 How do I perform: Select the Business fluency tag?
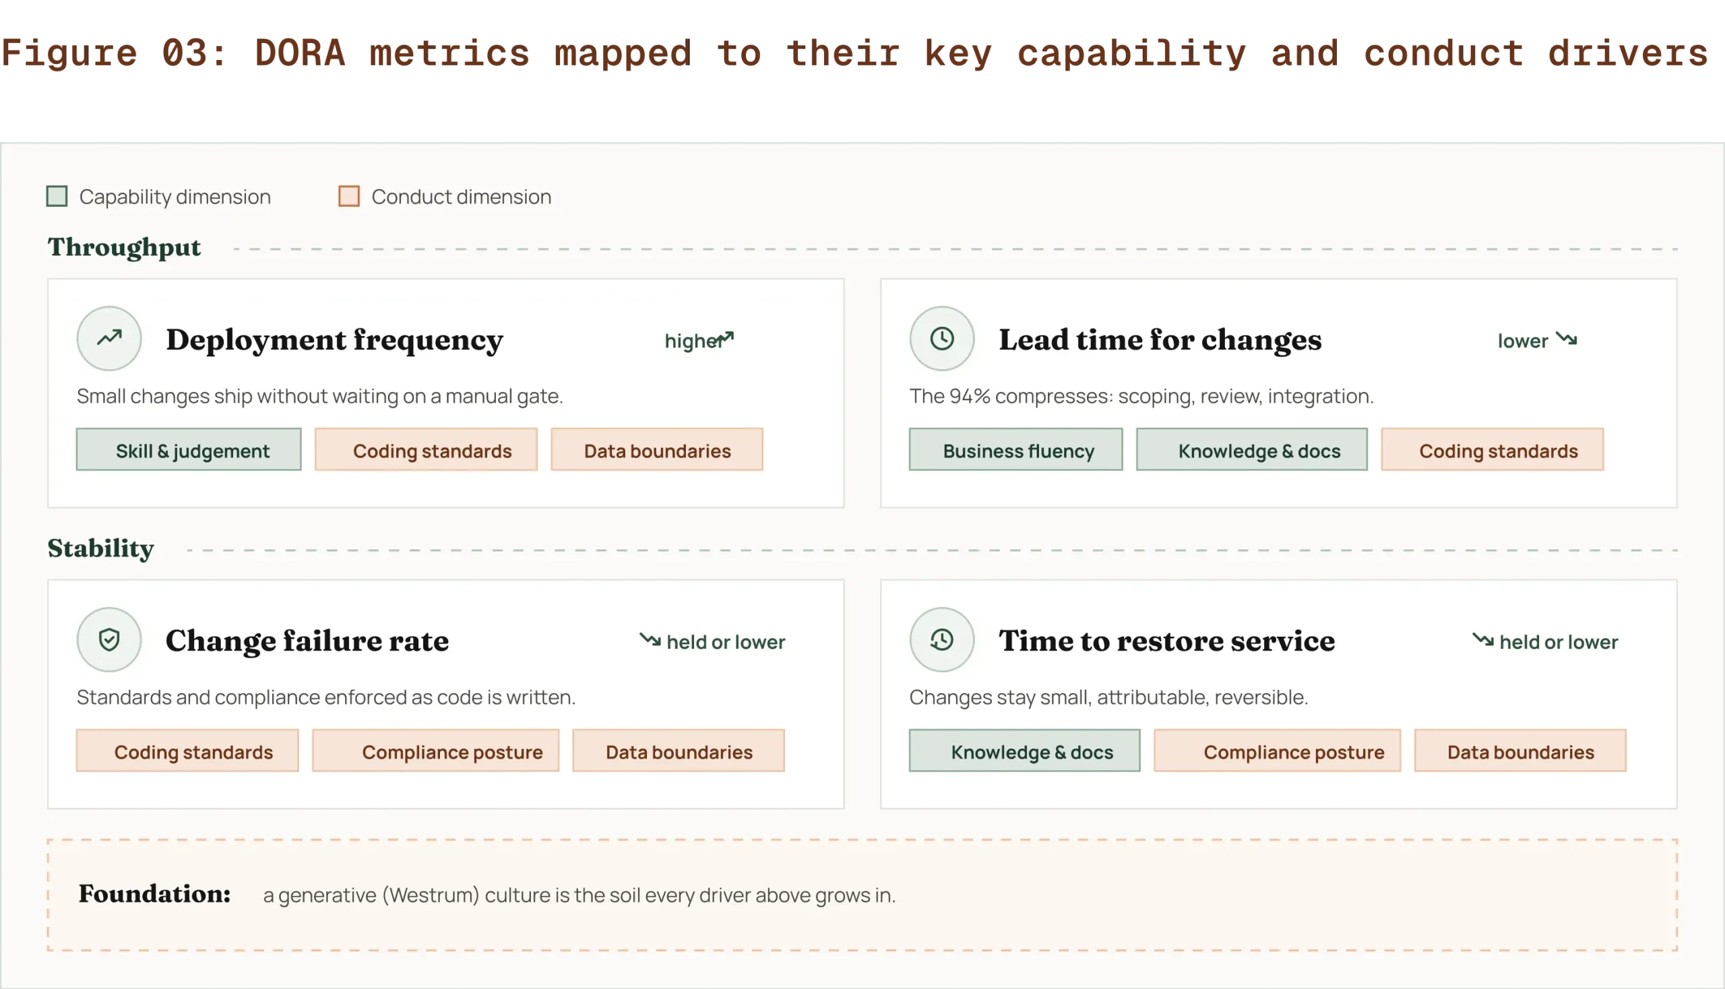(1015, 449)
